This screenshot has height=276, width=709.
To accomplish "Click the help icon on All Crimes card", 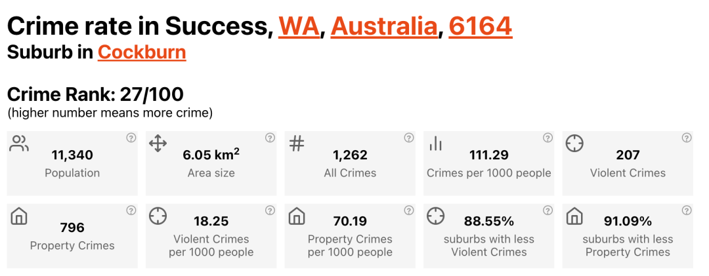I will 408,138.
